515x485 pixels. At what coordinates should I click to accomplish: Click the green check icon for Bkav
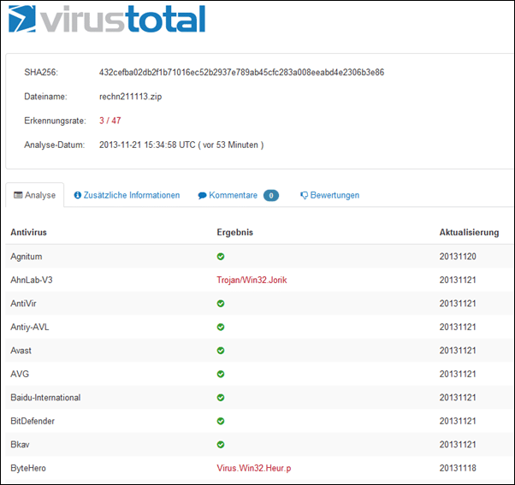[221, 445]
